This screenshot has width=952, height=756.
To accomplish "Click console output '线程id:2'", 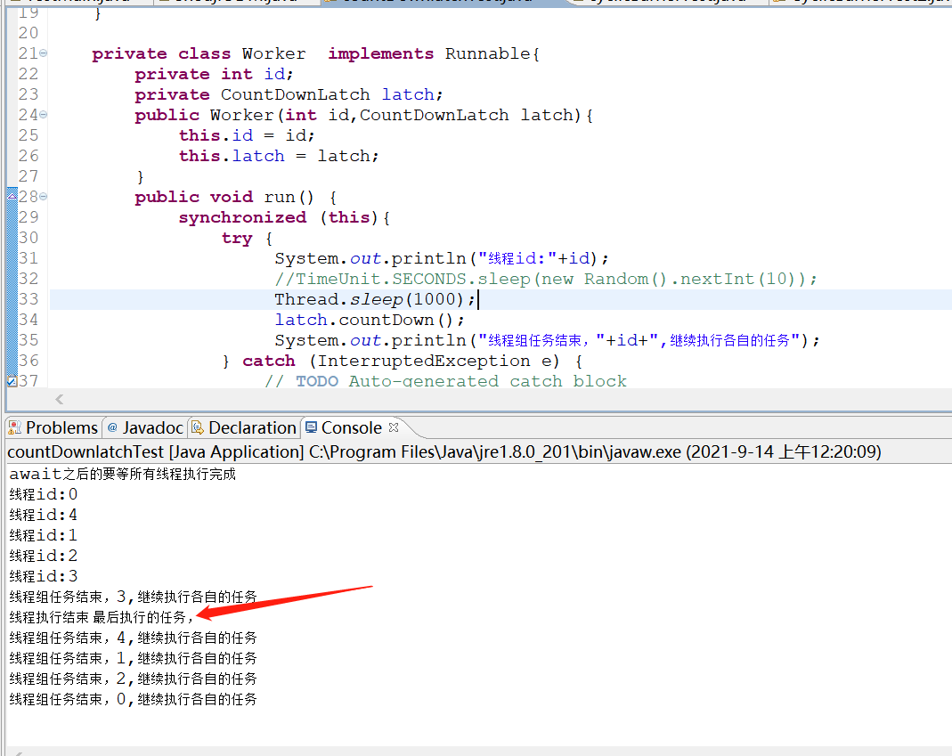I will click(43, 556).
